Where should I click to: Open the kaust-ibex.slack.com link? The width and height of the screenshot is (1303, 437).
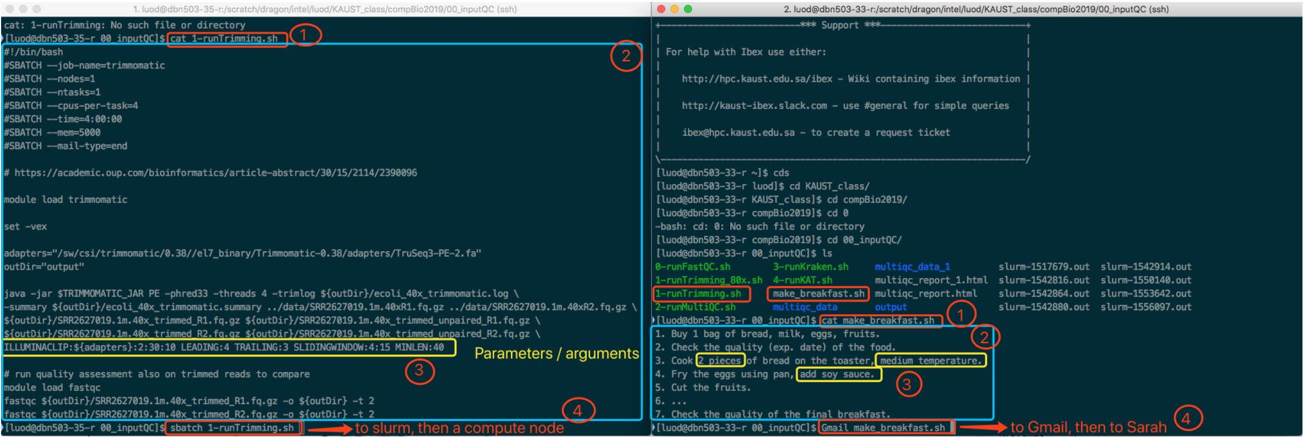coord(755,106)
